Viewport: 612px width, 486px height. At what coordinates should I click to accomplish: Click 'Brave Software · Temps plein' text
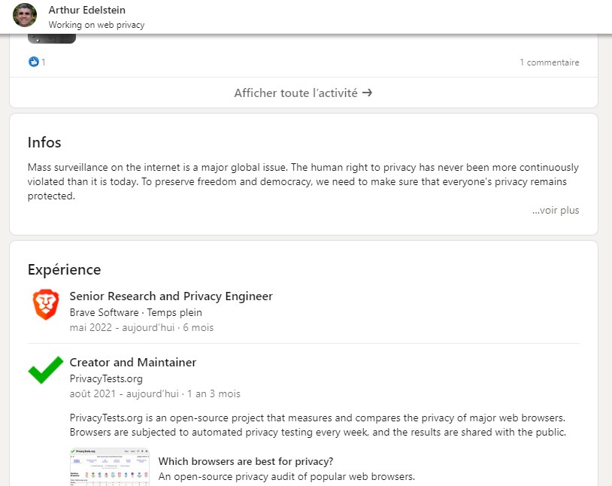(136, 312)
